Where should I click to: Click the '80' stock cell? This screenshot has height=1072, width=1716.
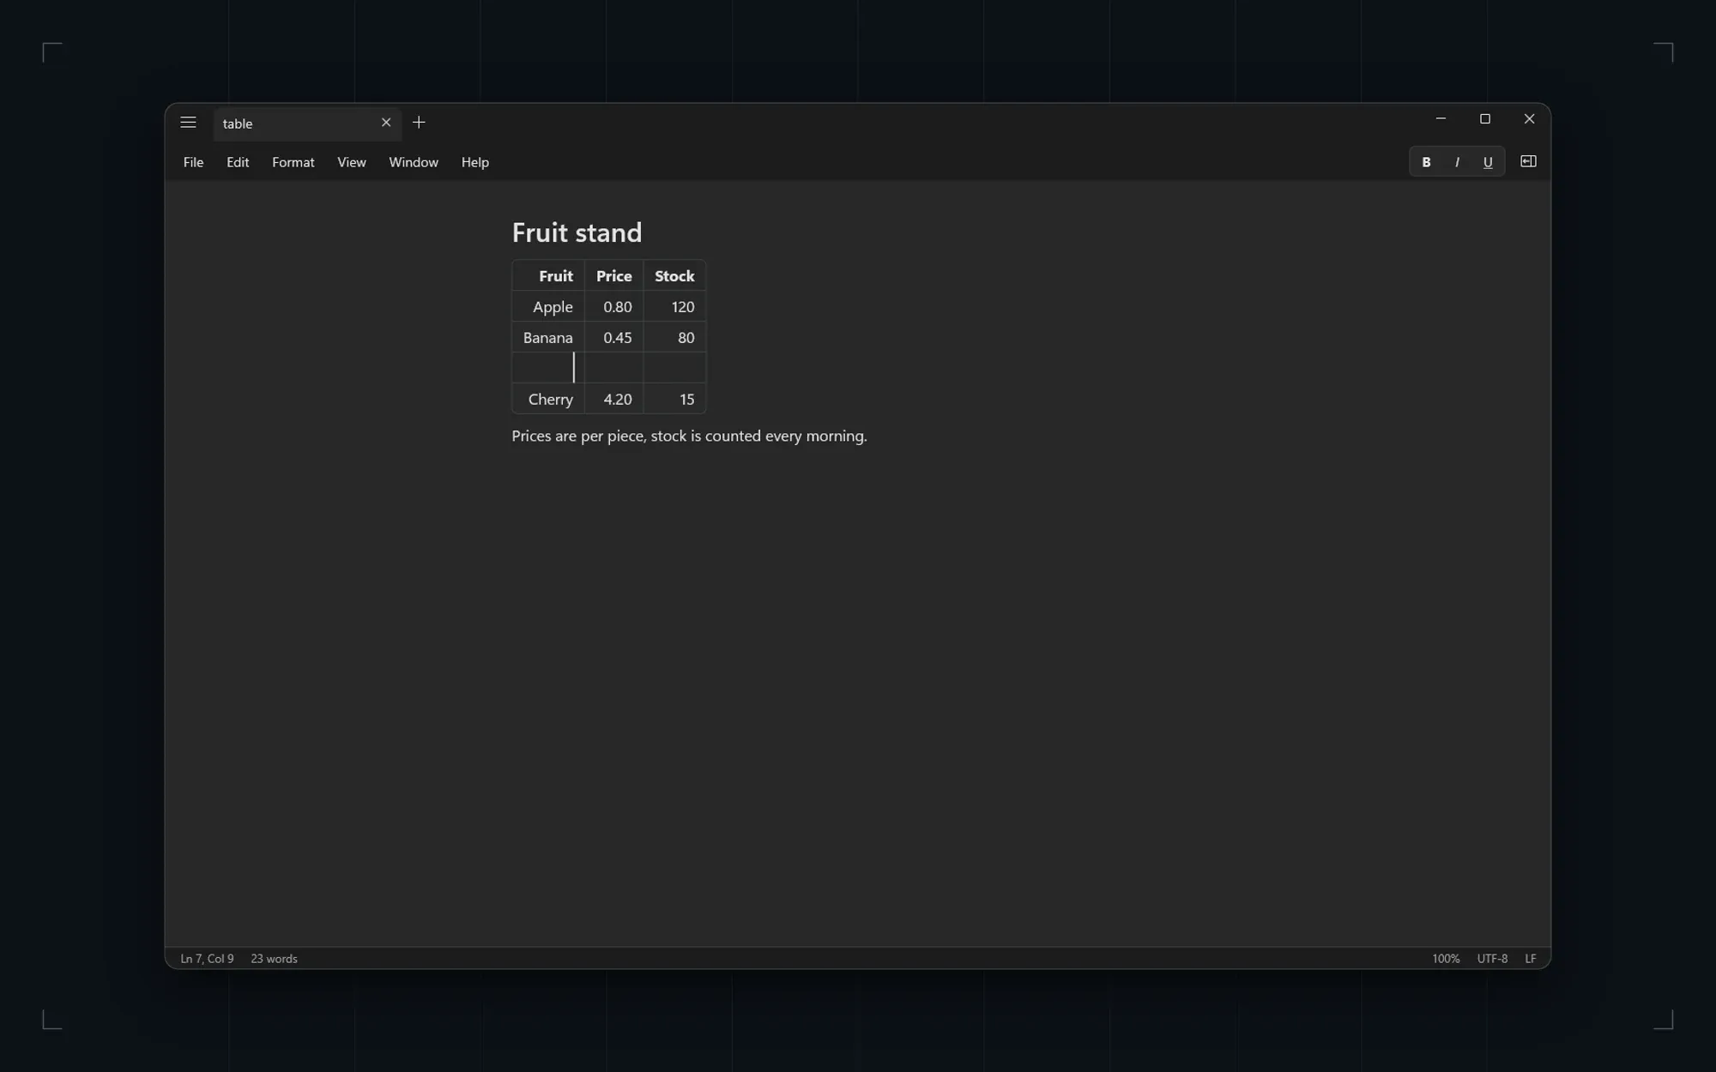(674, 338)
